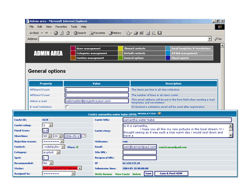Expand the Address bar dropdown arrow
Viewport: 250px width, 187px height.
(x=209, y=39)
